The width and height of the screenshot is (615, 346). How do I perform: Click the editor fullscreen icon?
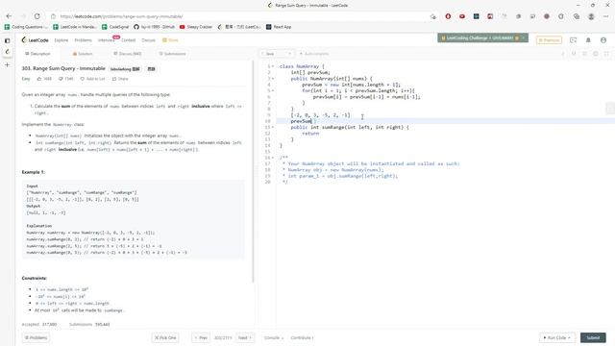coord(606,54)
